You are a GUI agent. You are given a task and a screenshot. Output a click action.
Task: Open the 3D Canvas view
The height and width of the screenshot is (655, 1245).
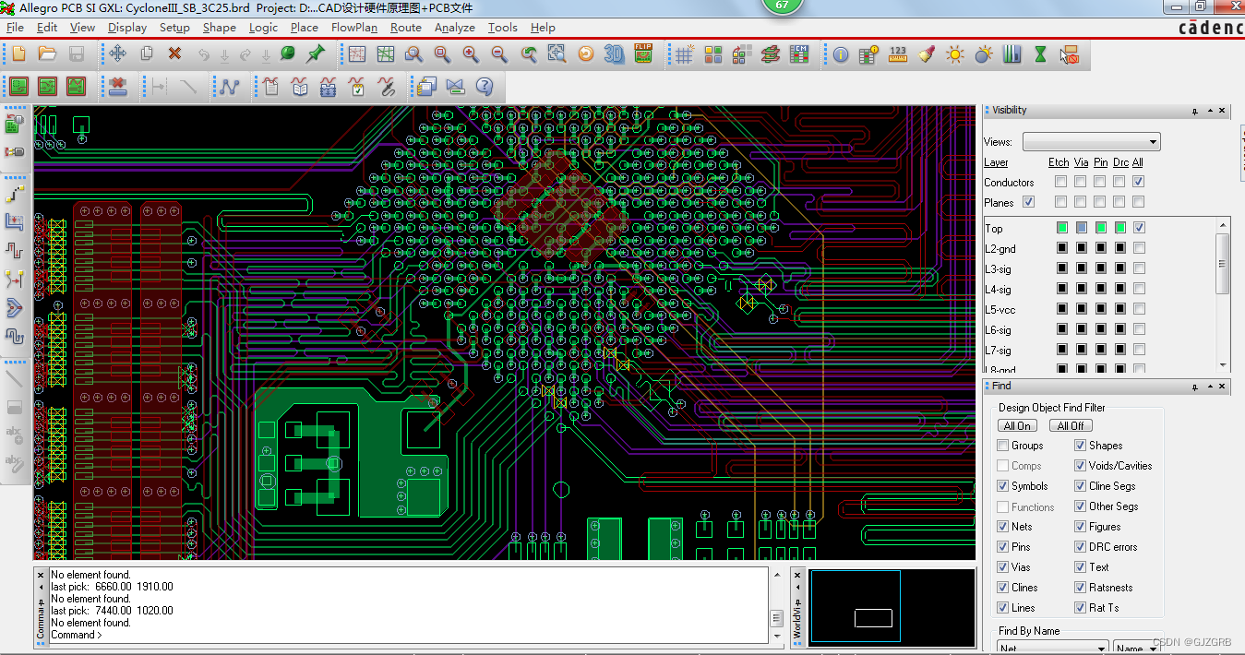coord(612,54)
